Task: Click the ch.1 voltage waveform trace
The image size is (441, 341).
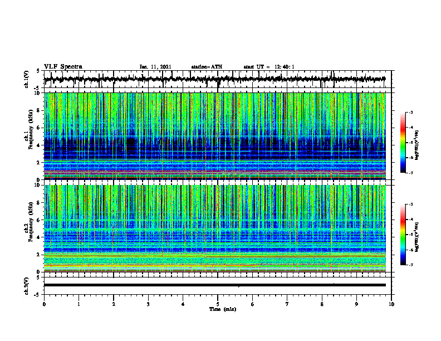Action: pyautogui.click(x=215, y=79)
